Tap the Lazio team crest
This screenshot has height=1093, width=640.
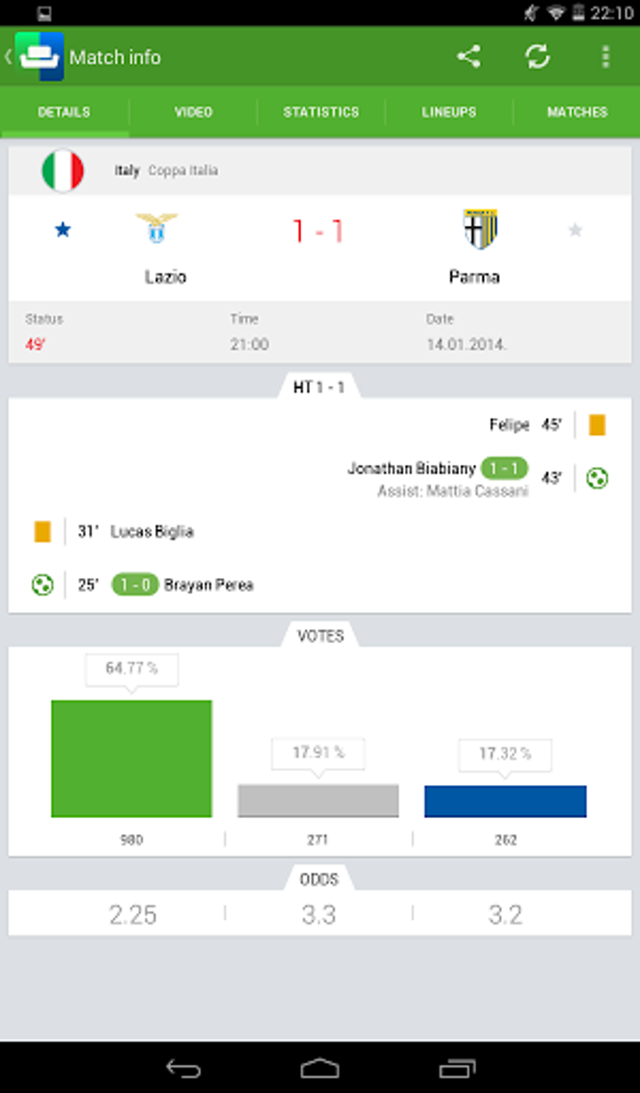(156, 229)
